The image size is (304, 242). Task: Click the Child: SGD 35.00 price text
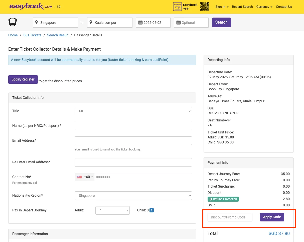pos(220,142)
